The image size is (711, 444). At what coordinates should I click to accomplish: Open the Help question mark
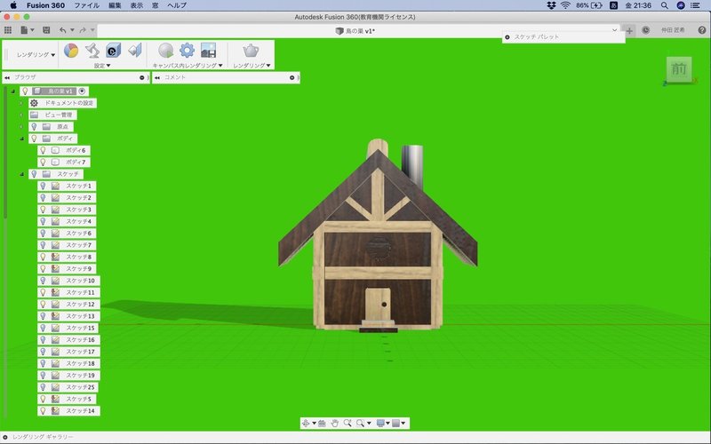pyautogui.click(x=702, y=30)
